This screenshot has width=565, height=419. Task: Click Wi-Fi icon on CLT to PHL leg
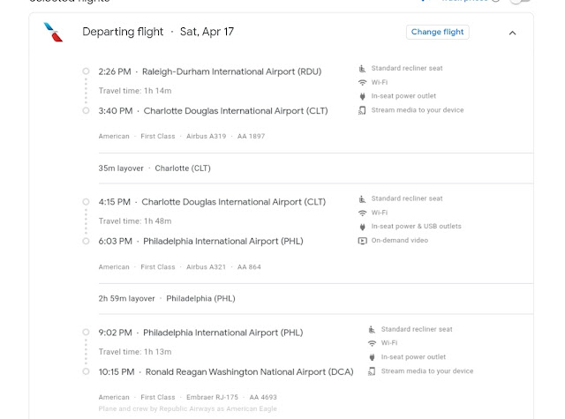tap(362, 213)
